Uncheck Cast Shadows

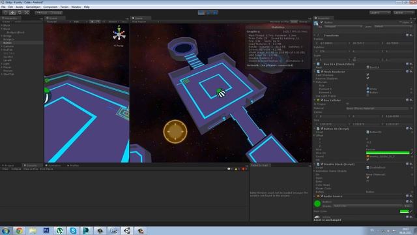tap(367, 75)
